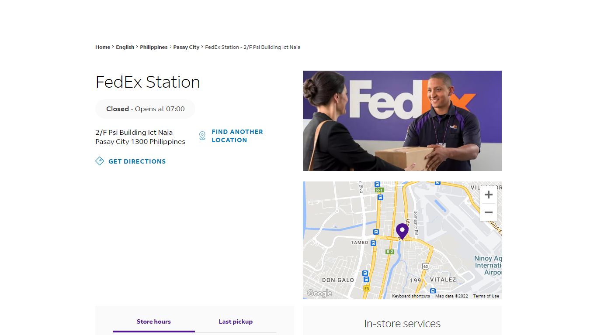Open map Keyboard shortcuts
This screenshot has height=335, width=597.
(411, 296)
